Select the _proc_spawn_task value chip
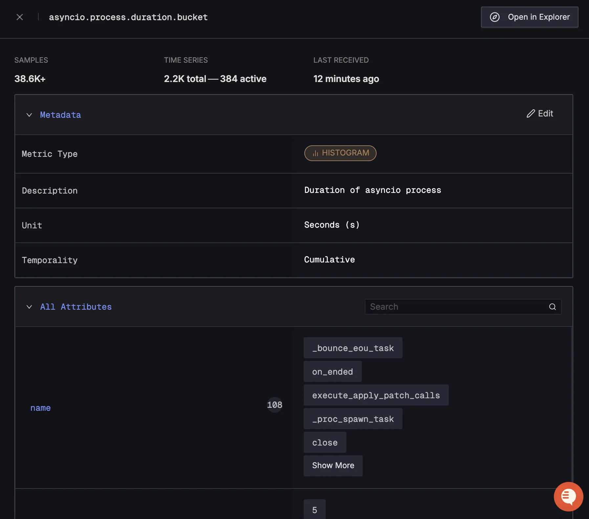 click(353, 419)
